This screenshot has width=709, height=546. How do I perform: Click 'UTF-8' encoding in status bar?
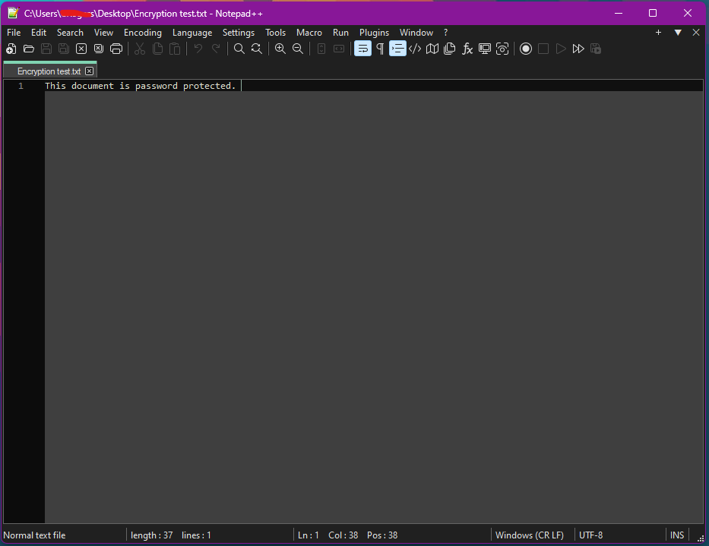[590, 535]
